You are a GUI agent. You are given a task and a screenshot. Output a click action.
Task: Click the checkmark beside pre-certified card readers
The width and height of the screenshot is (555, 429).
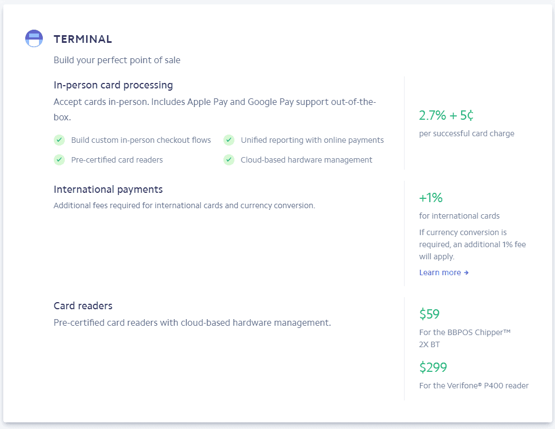tap(59, 160)
